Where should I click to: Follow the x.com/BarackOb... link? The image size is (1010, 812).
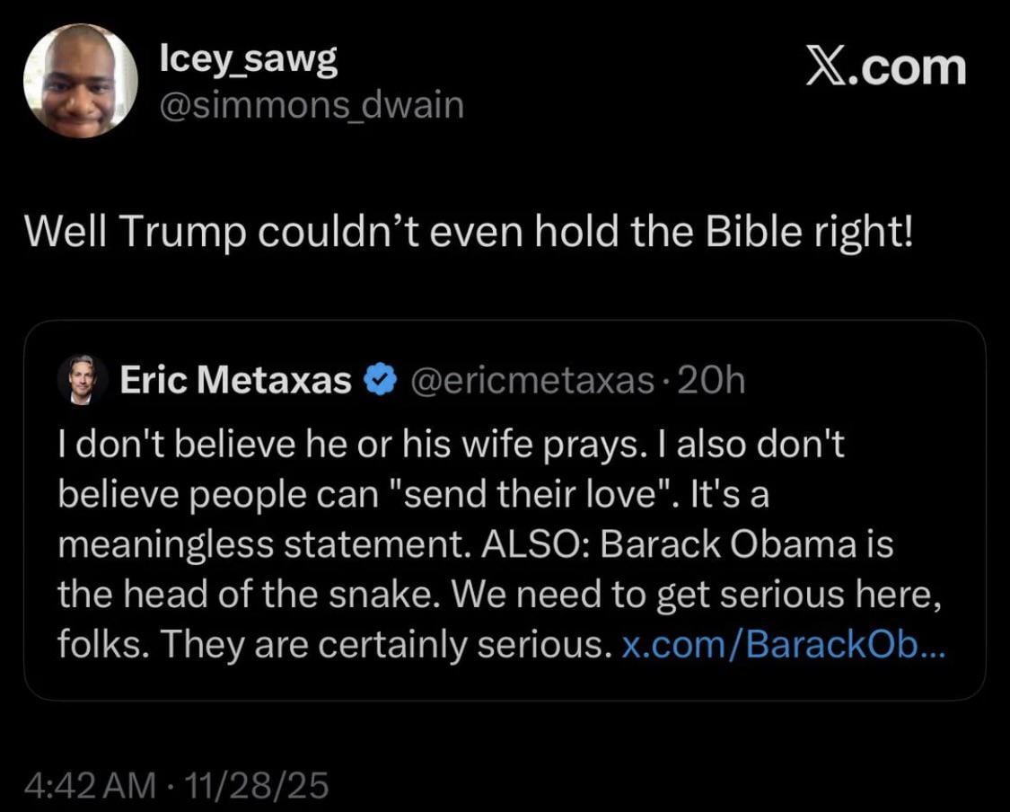pyautogui.click(x=783, y=646)
